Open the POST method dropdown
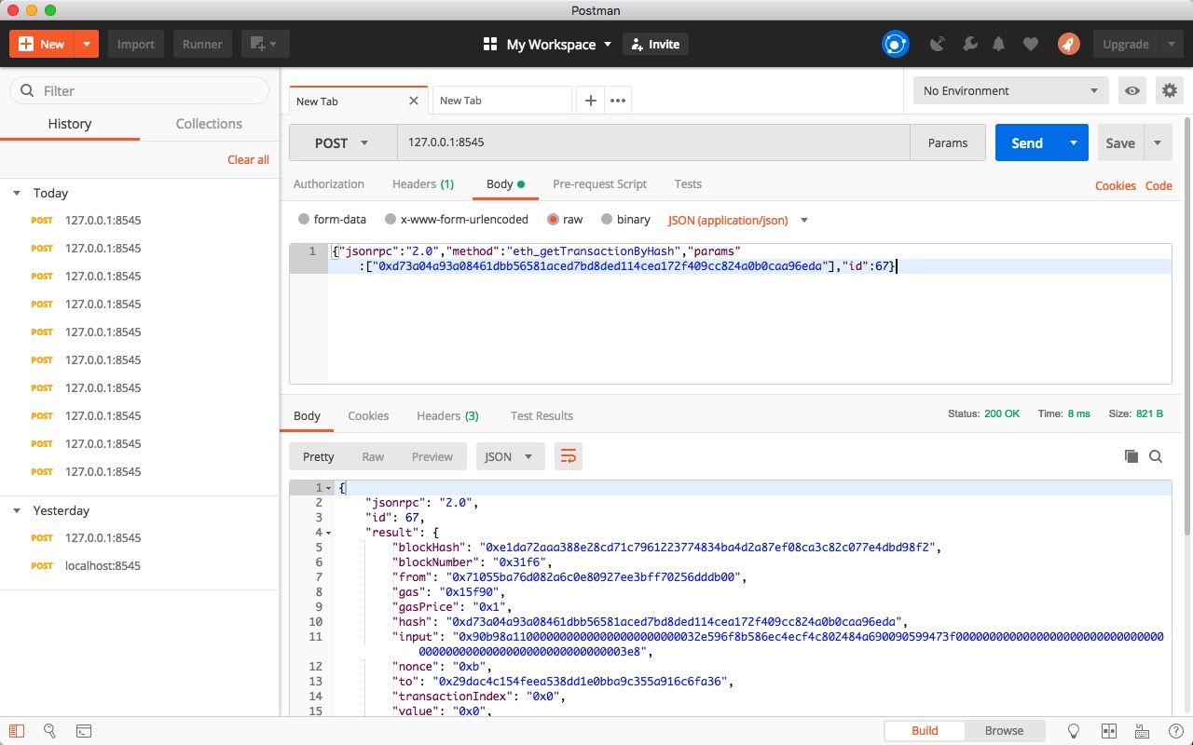The image size is (1193, 745). coord(343,142)
